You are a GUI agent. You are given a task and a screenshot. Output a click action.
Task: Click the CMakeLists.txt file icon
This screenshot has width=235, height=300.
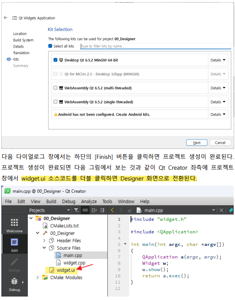(46, 226)
